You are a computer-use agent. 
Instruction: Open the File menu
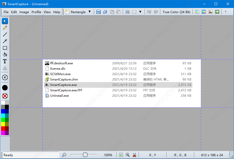[x=6, y=12]
